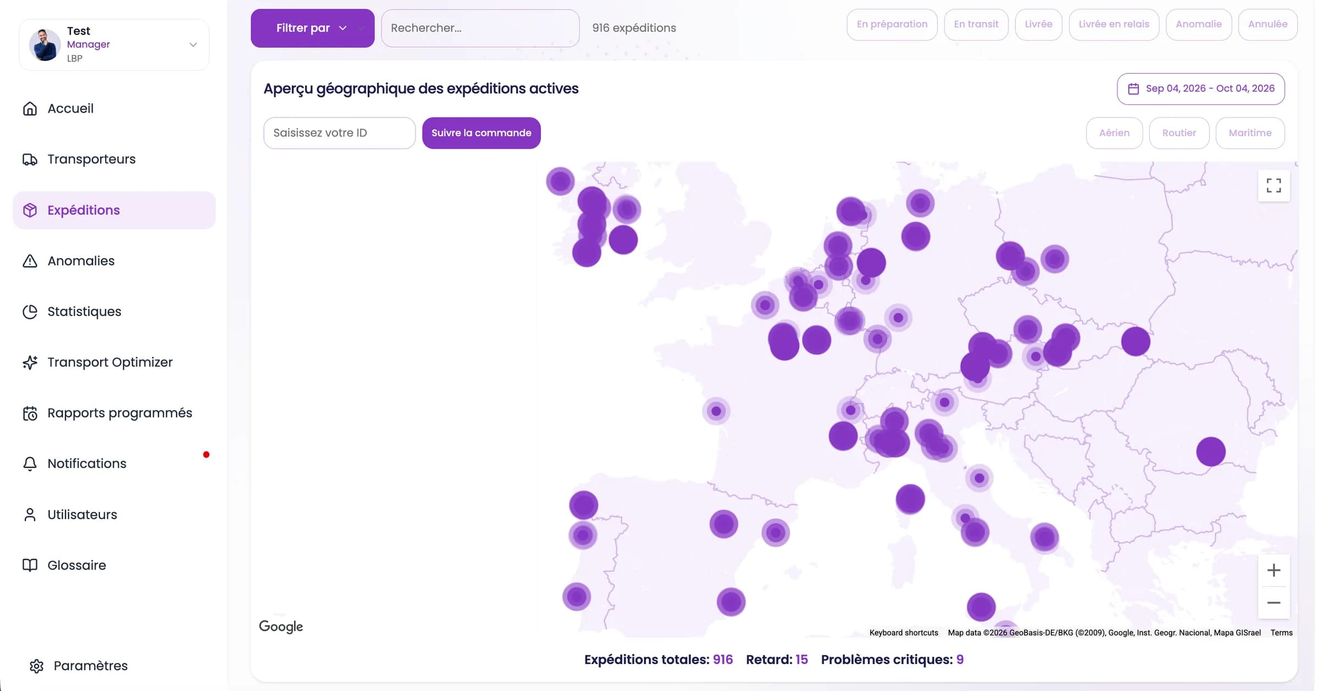Enable the Routier transport mode filter
This screenshot has height=691, width=1319.
click(1179, 133)
